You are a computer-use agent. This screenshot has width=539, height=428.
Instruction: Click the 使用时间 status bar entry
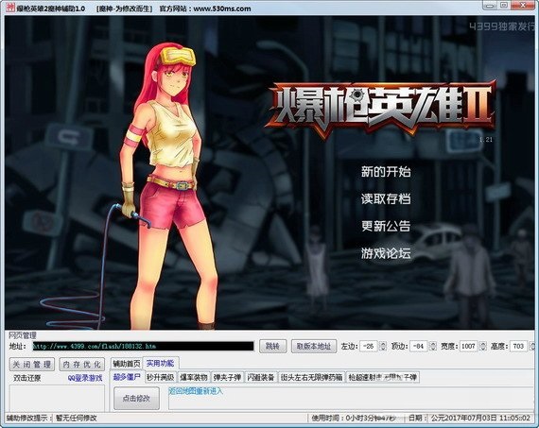tap(354, 418)
